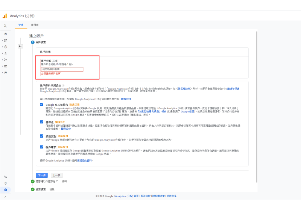This screenshot has height=210, width=301.
Task: Open the 保護您的資料 link
Action: [x=84, y=160]
